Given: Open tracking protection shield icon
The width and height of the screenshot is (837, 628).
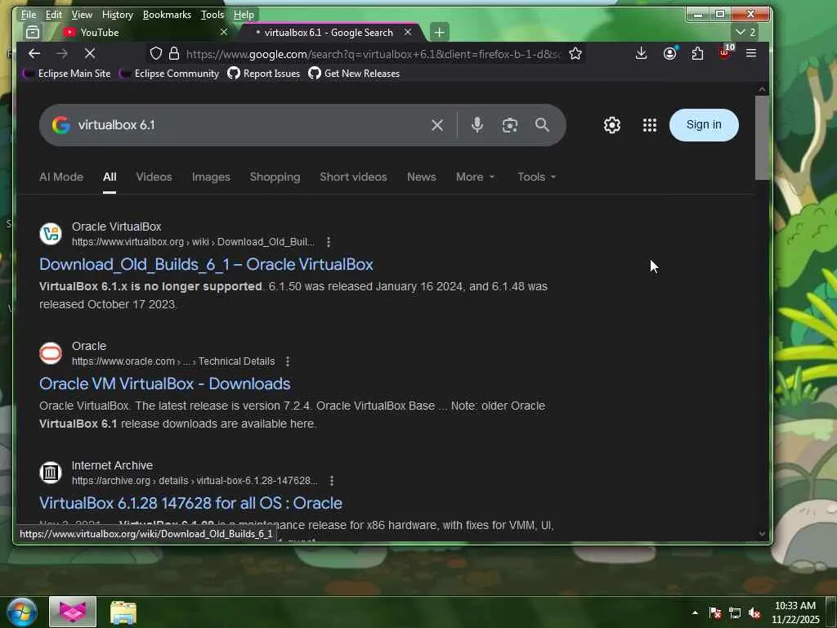Looking at the screenshot, I should click(156, 53).
